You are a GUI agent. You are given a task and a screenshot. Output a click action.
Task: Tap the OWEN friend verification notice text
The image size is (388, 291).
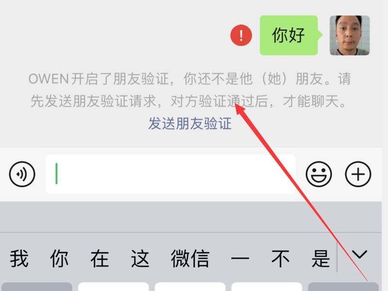tap(190, 90)
